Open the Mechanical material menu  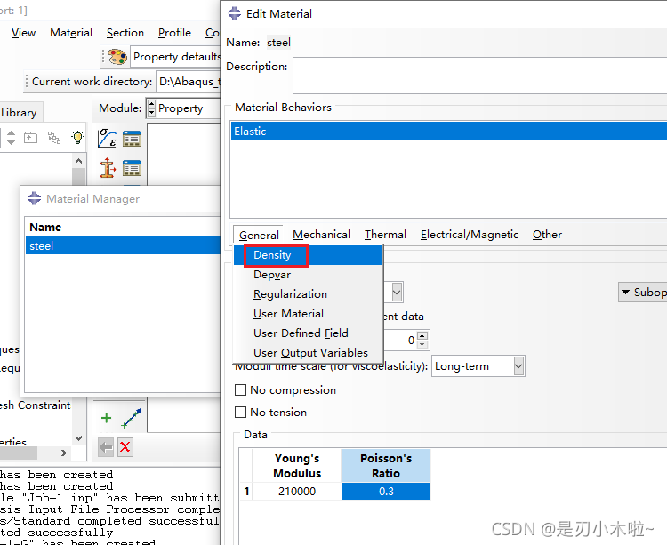[321, 235]
